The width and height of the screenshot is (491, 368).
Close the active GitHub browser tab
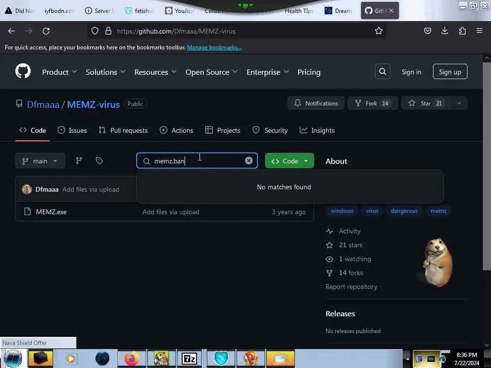click(391, 11)
